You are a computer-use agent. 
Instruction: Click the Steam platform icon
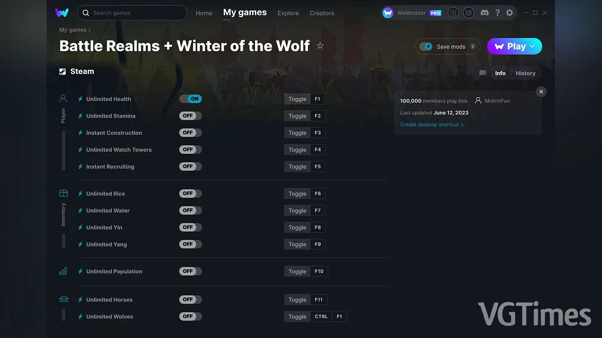[62, 72]
